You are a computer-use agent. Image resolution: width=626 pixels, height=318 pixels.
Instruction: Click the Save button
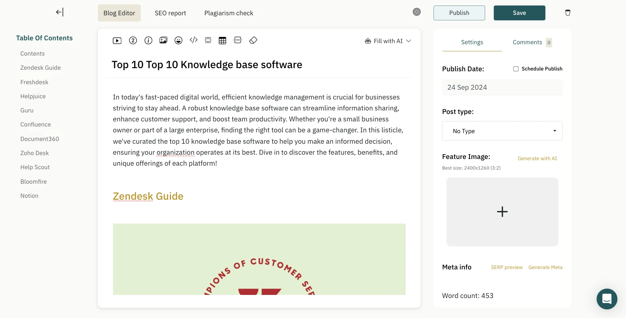(x=520, y=13)
